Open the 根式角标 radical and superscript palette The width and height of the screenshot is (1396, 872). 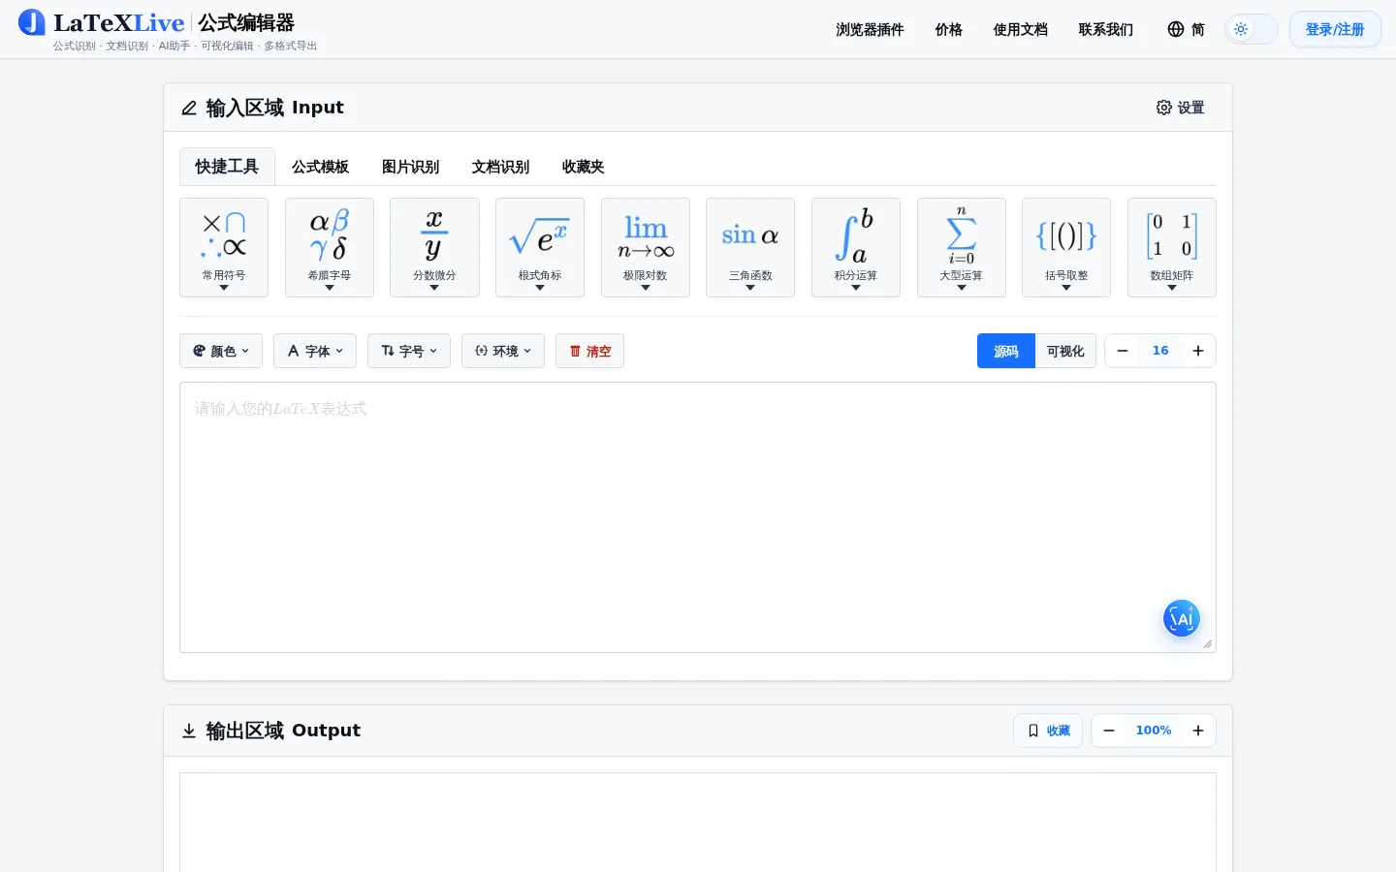point(540,247)
